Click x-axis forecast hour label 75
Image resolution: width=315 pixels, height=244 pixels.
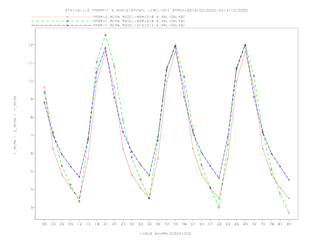tap(263, 224)
